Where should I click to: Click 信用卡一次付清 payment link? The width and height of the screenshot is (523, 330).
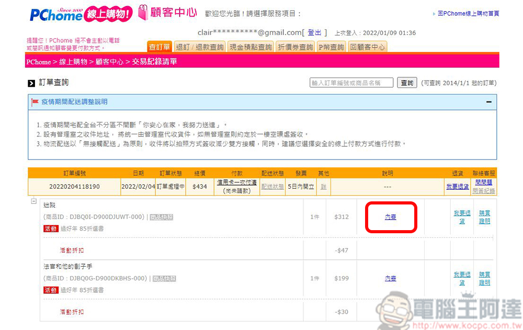coord(237,183)
